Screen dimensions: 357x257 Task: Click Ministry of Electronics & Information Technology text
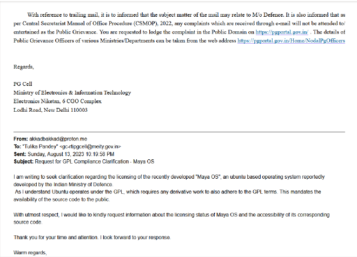click(x=72, y=93)
